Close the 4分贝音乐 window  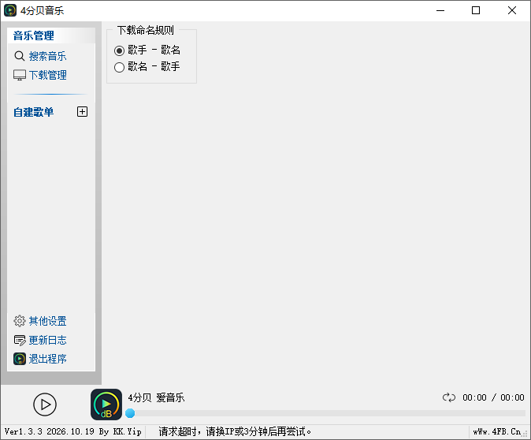point(512,10)
